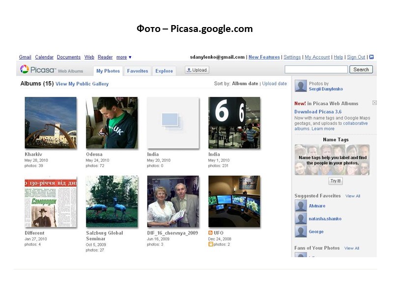Open the Odessa album thumbnail
The image size is (393, 295).
(112, 122)
